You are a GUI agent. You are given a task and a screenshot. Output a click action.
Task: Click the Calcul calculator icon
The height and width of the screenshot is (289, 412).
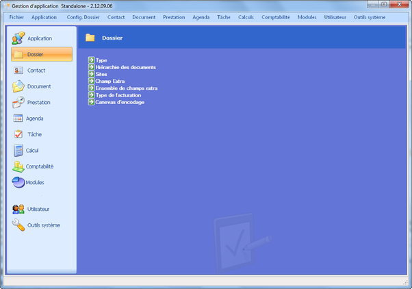[x=18, y=150]
